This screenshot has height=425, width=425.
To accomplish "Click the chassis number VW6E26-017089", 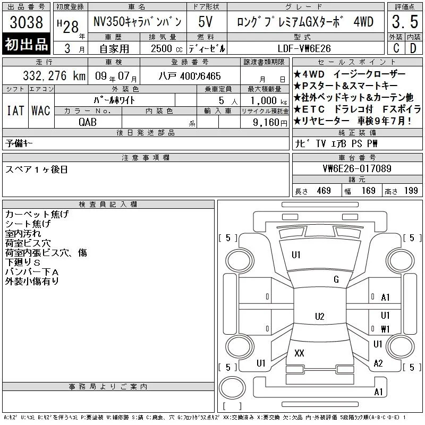I will pyautogui.click(x=357, y=168).
